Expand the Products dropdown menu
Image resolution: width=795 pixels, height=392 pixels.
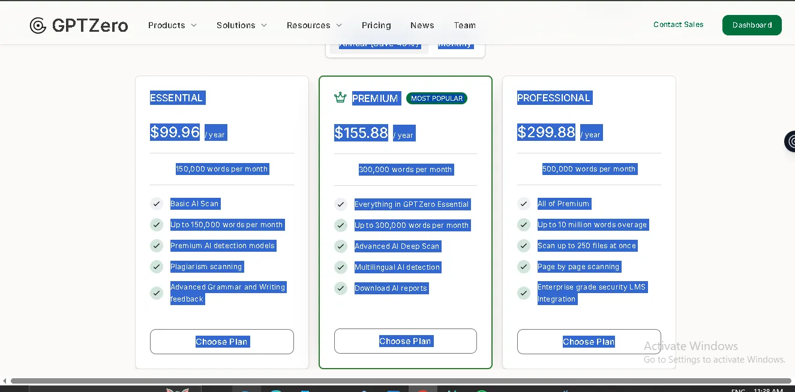(x=172, y=25)
